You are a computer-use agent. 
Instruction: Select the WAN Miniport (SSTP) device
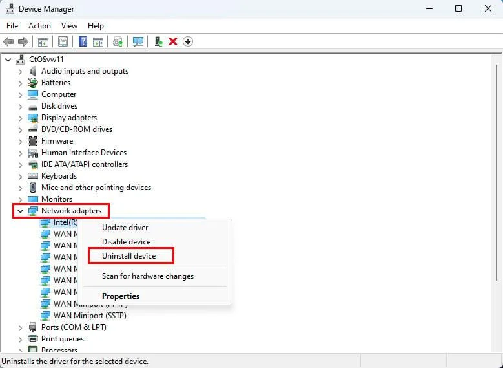point(89,316)
